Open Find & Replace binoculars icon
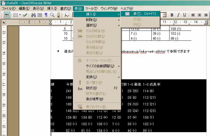210x136 pixels. tap(33, 15)
